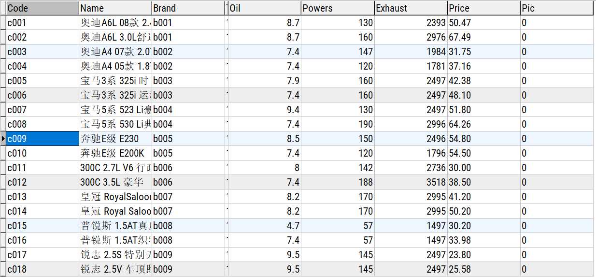Click Oil value 9.4 in row c007
The width and height of the screenshot is (596, 277).
pos(265,110)
